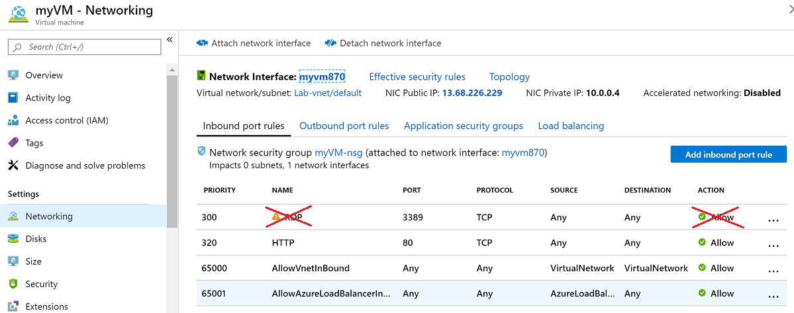794x313 pixels.
Task: Open Diagnose and solve problems icon
Action: [13, 165]
